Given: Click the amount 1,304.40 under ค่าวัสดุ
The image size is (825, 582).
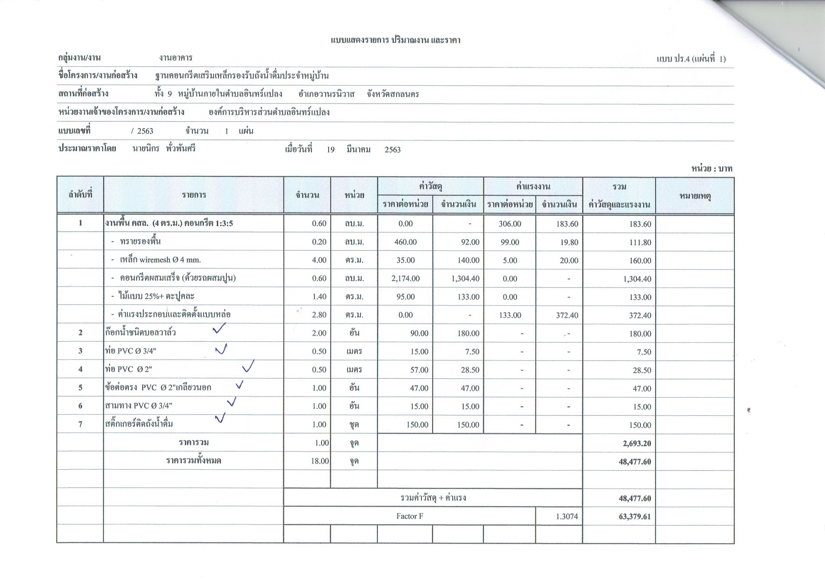Looking at the screenshot, I should [x=465, y=279].
